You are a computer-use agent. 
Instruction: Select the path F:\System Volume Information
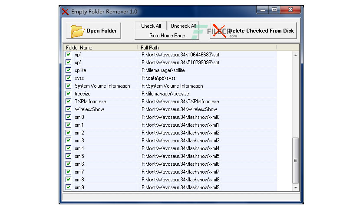point(172,86)
